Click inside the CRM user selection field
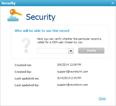 [53, 51]
